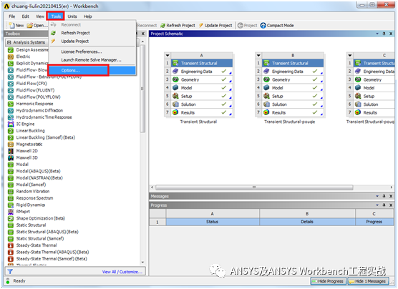
Task: Choose Options... in Tools menu
Action: click(92, 70)
